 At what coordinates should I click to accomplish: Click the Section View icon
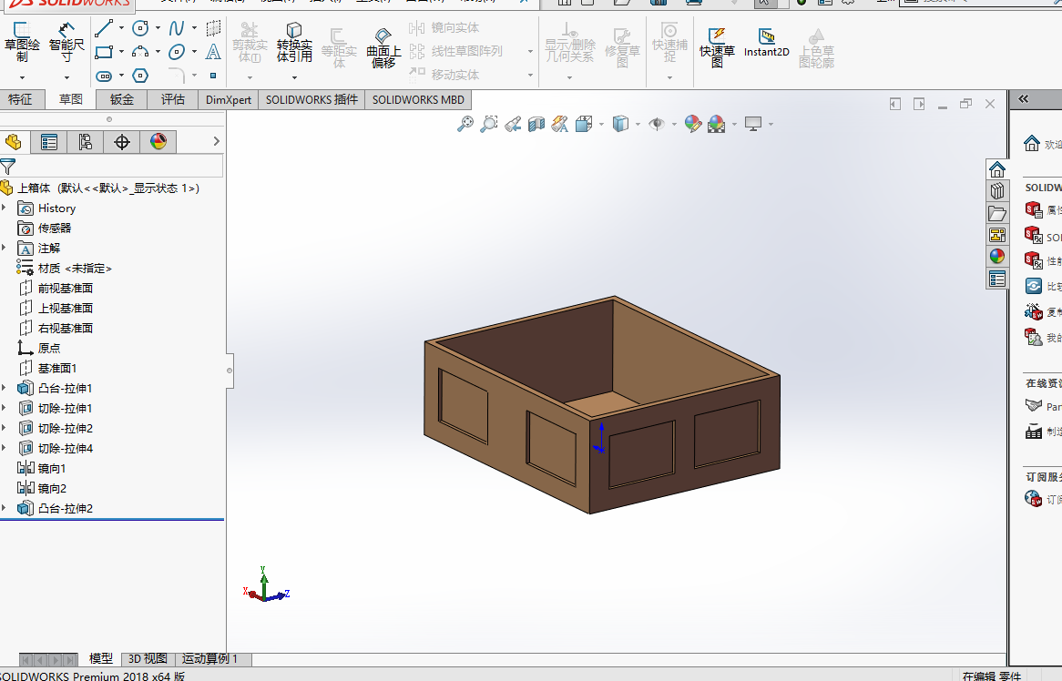536,124
